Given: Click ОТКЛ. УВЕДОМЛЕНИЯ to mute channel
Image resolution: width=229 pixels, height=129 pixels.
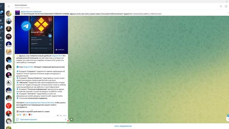Looking at the screenshot, I should click(123, 126).
